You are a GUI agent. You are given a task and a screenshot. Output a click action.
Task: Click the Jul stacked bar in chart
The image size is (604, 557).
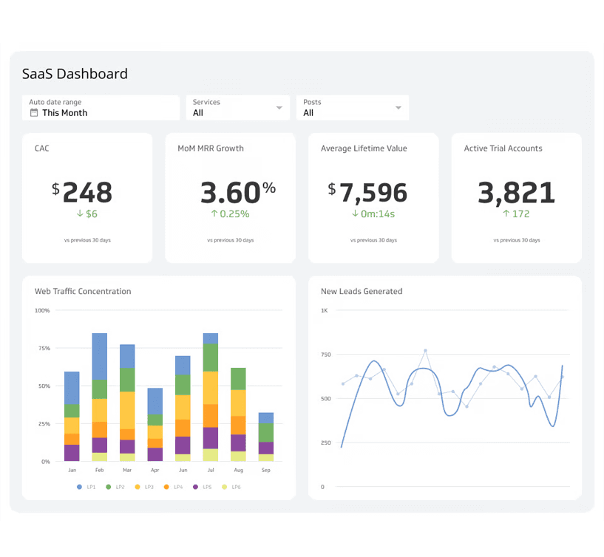(211, 399)
